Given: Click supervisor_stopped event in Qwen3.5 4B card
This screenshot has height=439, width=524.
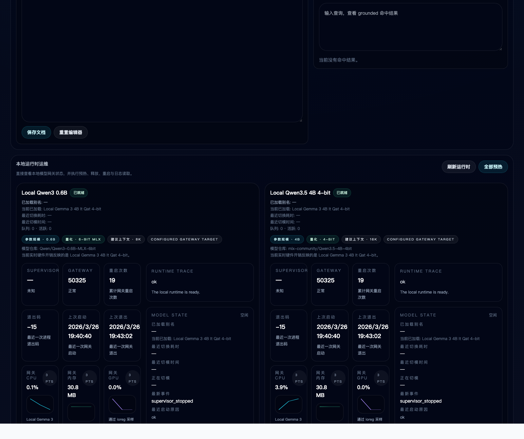Looking at the screenshot, I should coord(421,401).
